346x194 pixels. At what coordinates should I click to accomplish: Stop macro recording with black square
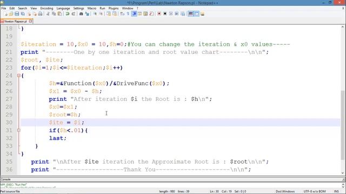point(165,14)
